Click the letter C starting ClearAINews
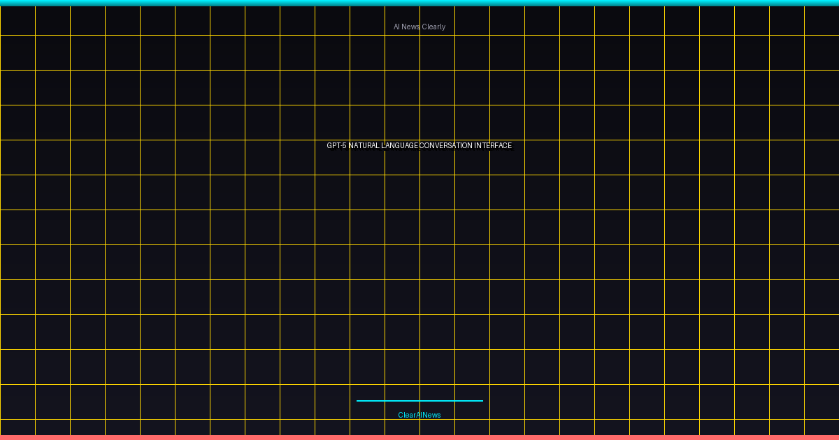 coord(401,415)
